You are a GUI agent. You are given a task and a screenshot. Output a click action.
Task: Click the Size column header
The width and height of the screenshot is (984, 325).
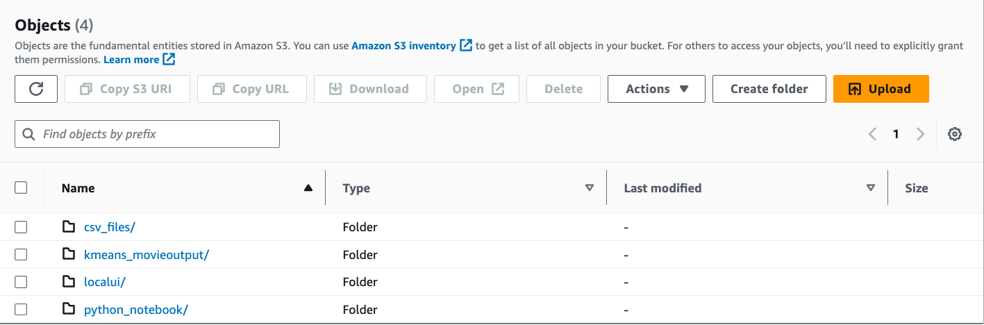click(917, 187)
